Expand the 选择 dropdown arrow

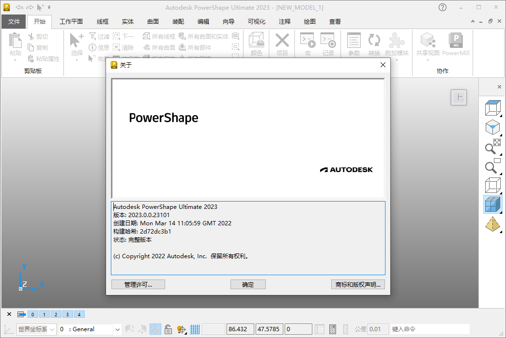[77, 60]
